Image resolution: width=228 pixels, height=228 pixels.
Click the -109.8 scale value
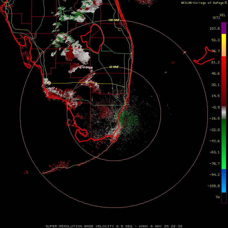point(214,186)
